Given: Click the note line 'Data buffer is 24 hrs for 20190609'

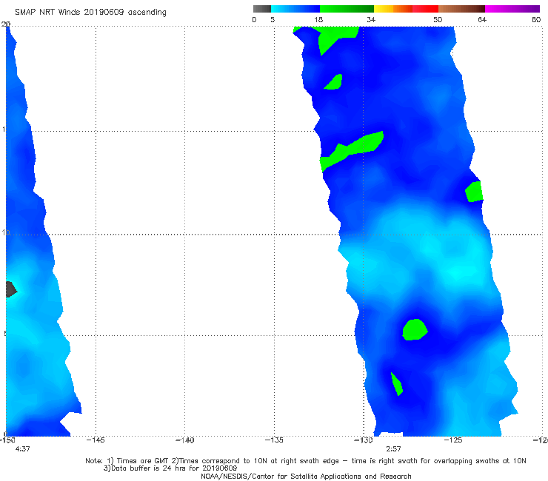Looking at the screenshot, I should click(x=170, y=468).
